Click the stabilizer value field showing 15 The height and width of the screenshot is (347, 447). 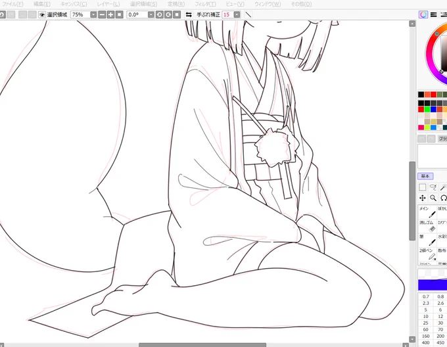click(228, 14)
